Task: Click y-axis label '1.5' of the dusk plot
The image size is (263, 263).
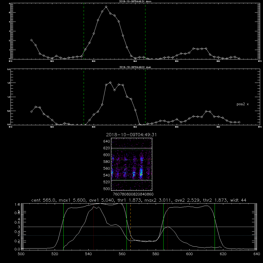Action: 9,83
